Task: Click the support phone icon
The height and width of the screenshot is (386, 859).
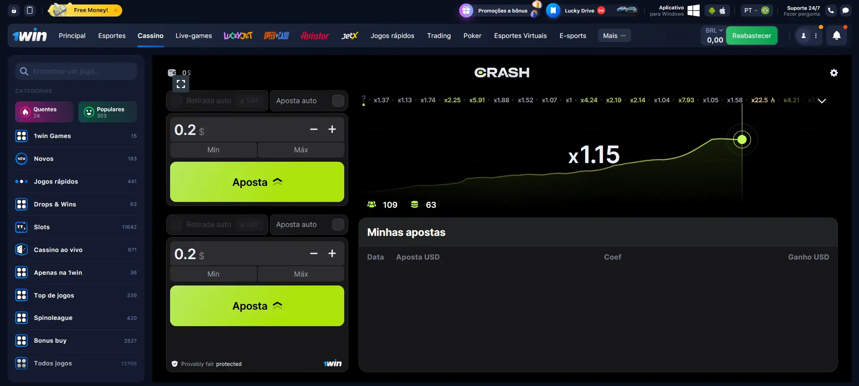Action: pos(831,10)
